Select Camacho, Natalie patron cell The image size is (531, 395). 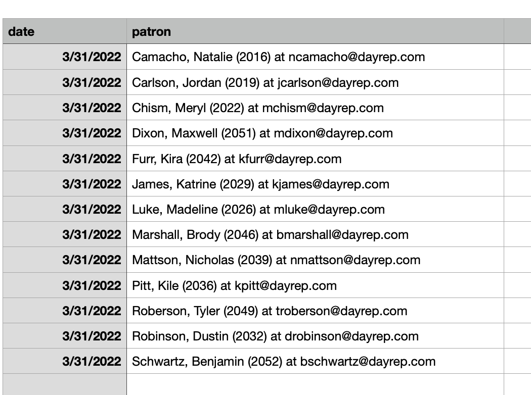click(x=278, y=57)
